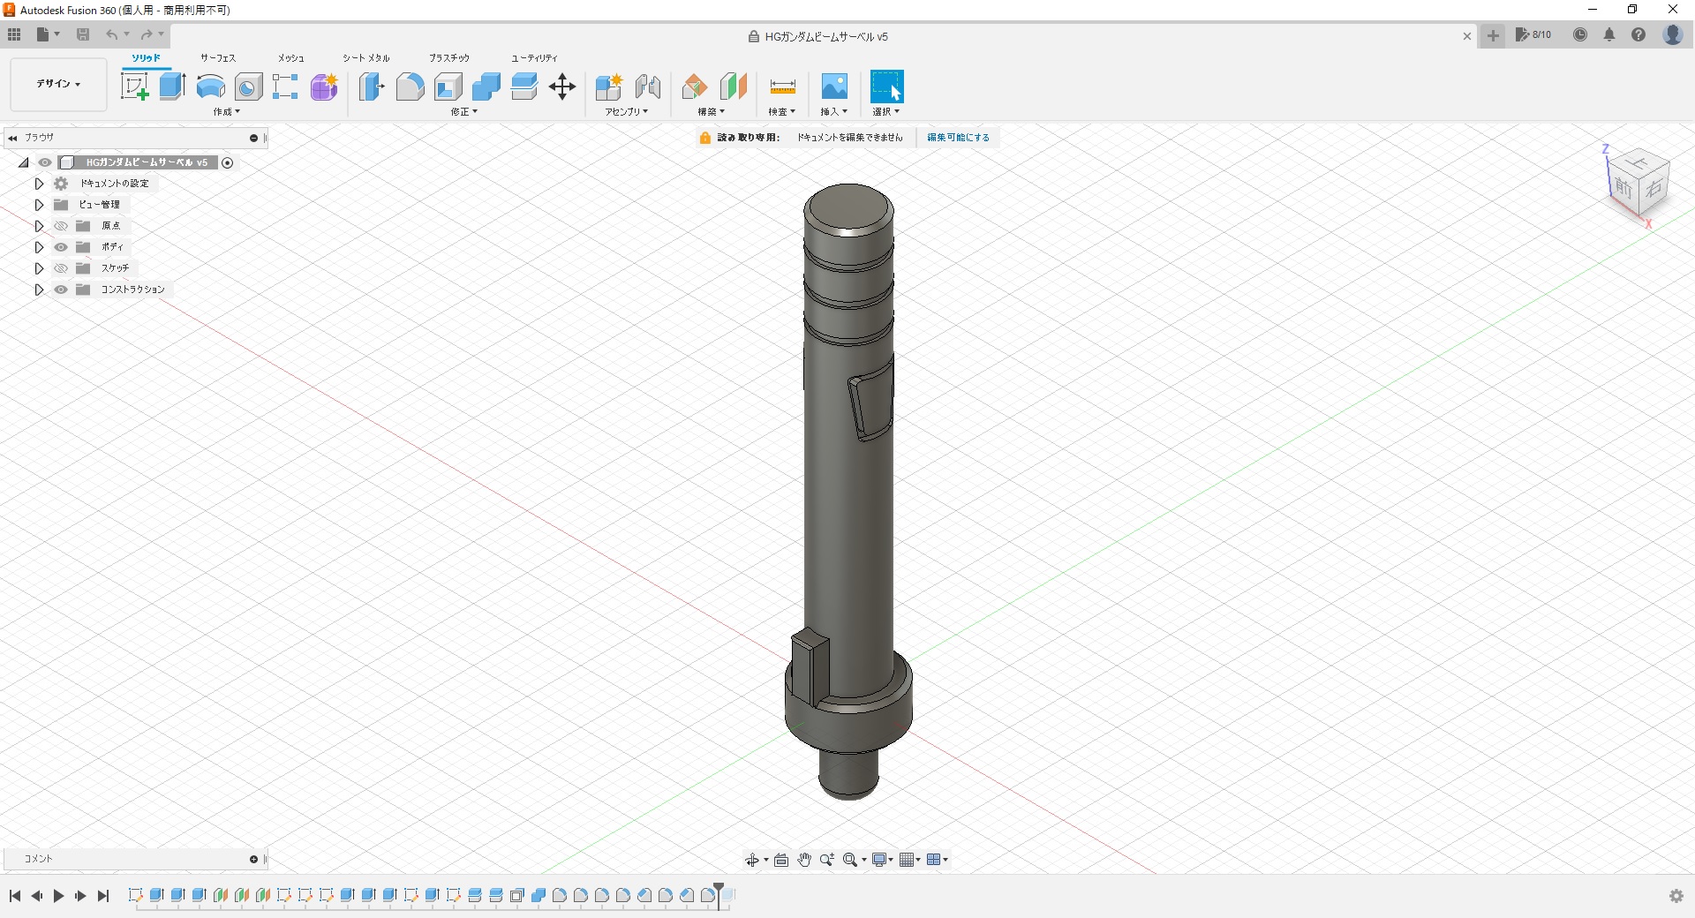Toggle visibility of the 原点 folder

pos(61,226)
